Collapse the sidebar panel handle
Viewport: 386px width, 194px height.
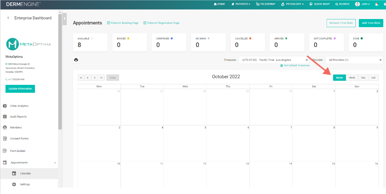tap(65, 19)
